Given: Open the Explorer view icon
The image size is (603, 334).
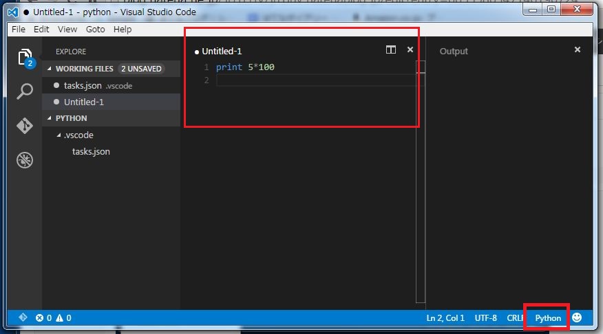Looking at the screenshot, I should coord(25,58).
